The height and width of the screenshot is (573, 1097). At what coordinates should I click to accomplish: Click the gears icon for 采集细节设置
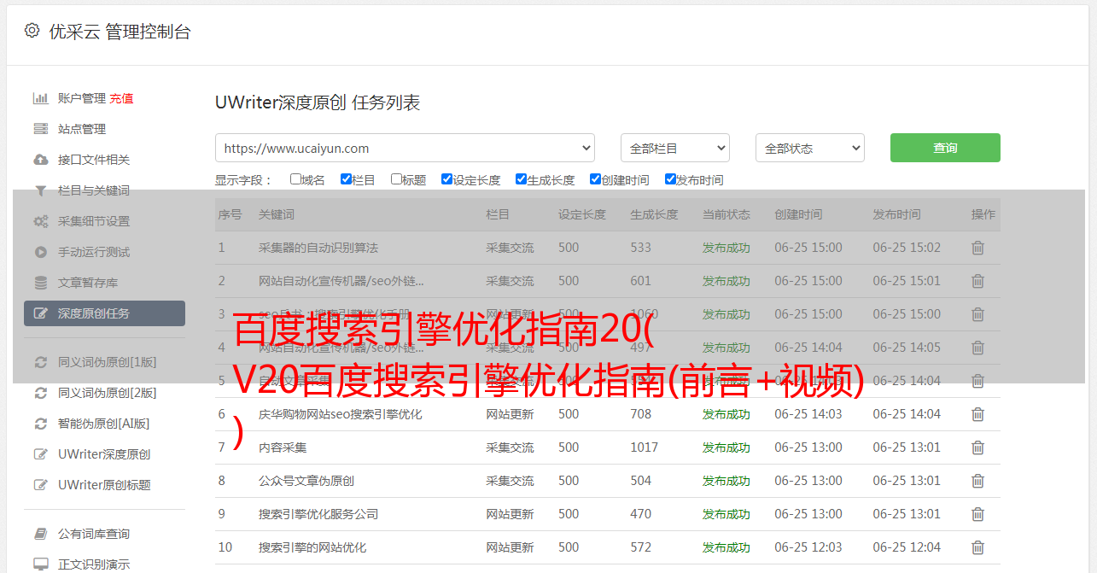[40, 221]
